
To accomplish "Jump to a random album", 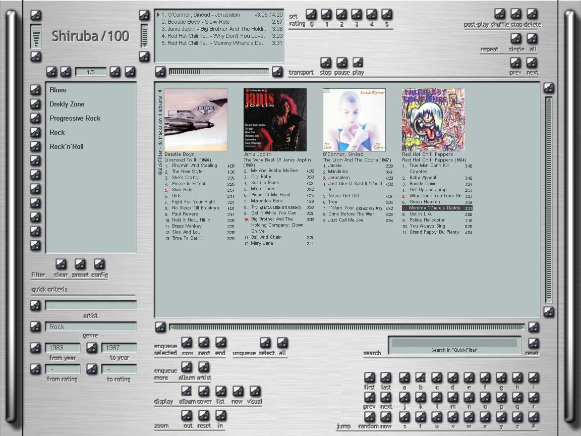I will 370,417.
